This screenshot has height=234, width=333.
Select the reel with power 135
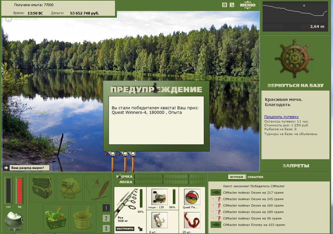click(x=159, y=197)
